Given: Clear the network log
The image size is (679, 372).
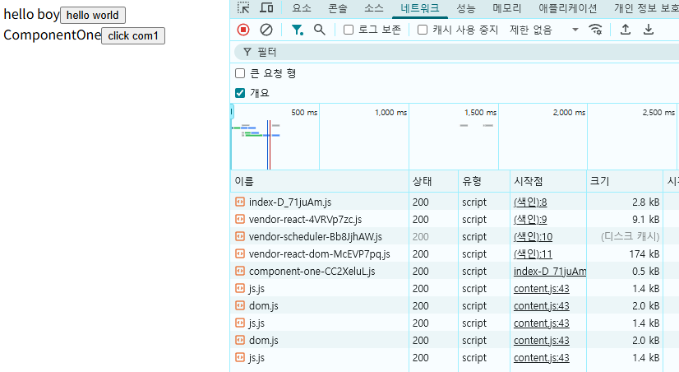Looking at the screenshot, I should [x=266, y=30].
